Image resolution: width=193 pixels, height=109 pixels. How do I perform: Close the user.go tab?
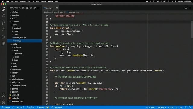57,8
